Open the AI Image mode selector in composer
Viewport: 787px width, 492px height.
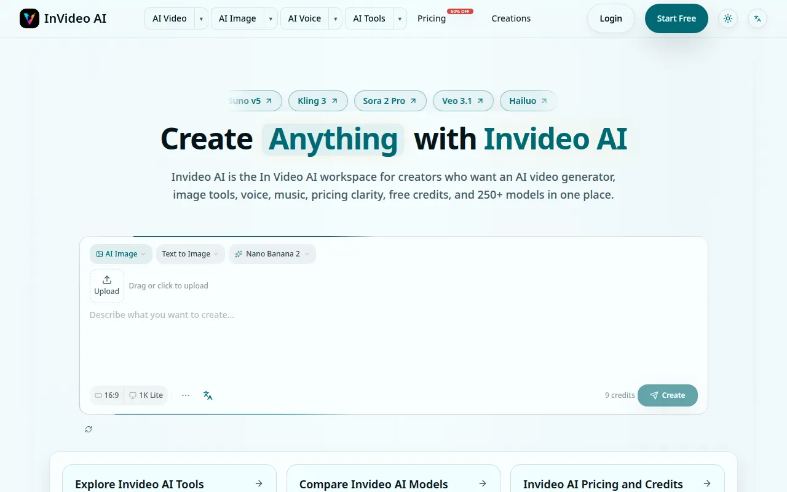click(121, 254)
